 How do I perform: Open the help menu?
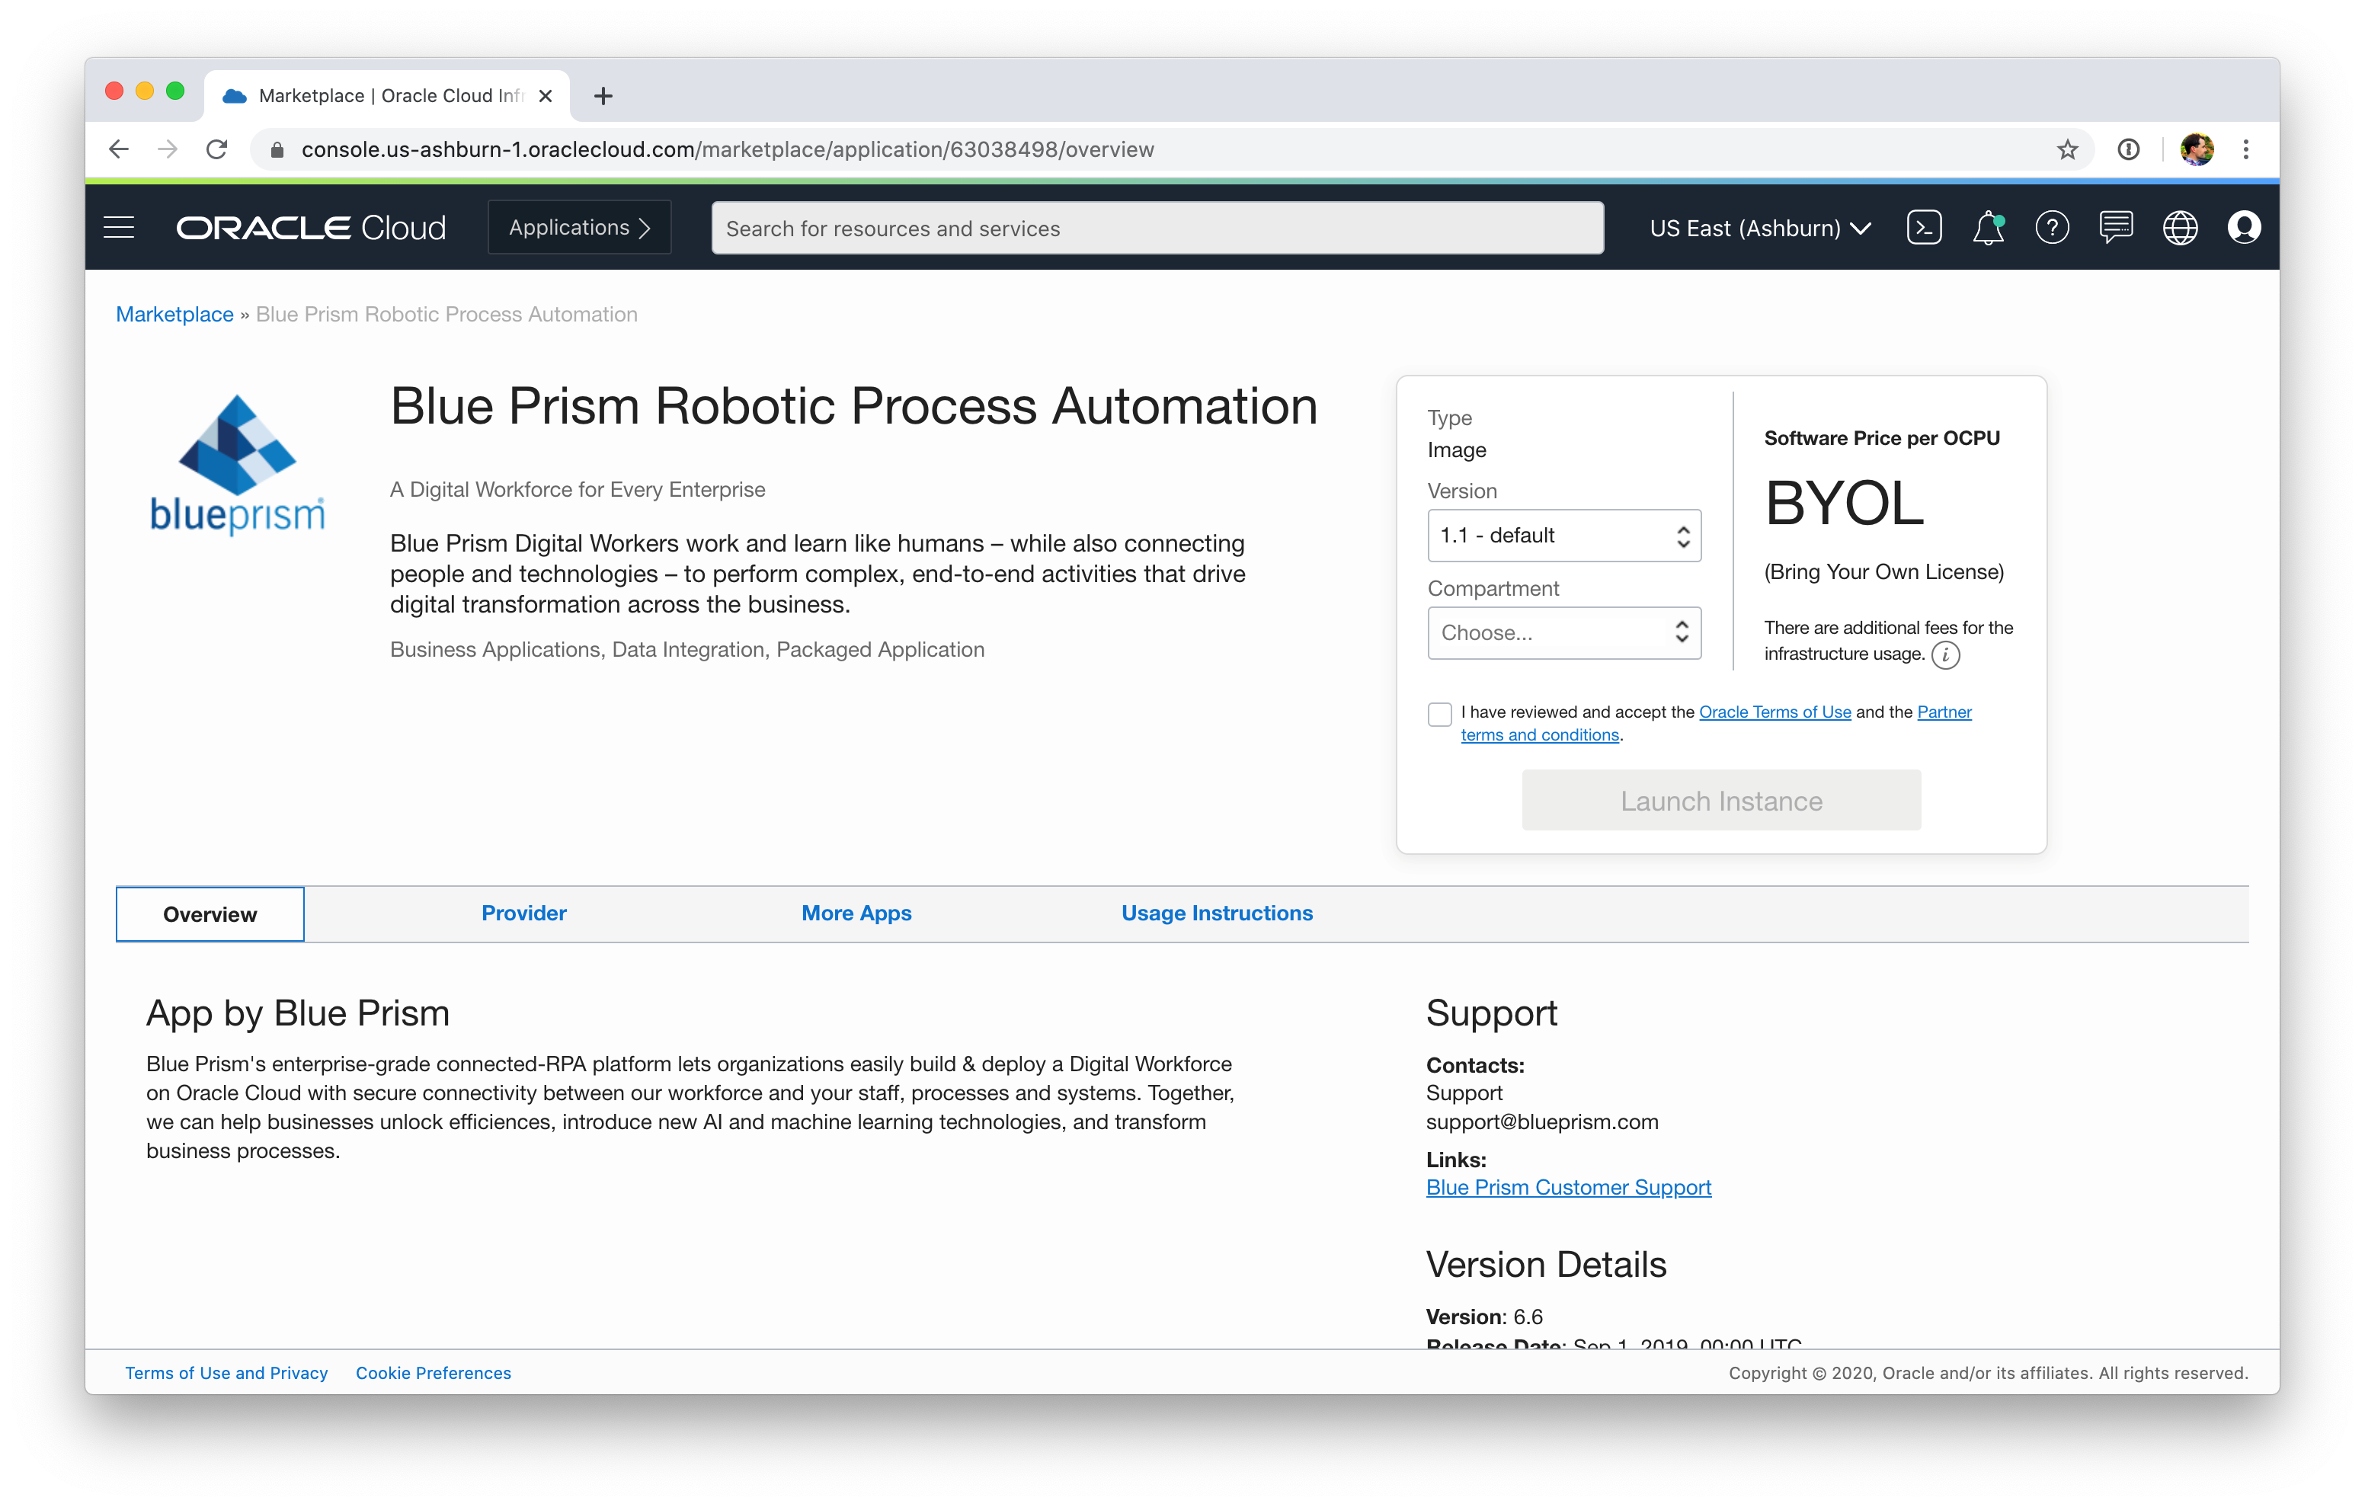[2052, 227]
